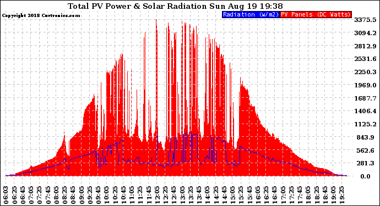Click the x-axis time label 18:45
The height and width of the screenshot is (206, 380).
(x=324, y=195)
